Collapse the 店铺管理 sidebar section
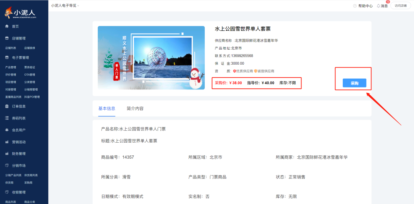Viewport: 414px width, 204px height. point(19,39)
